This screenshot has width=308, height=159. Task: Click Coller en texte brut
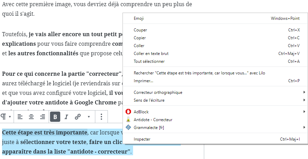point(151,54)
